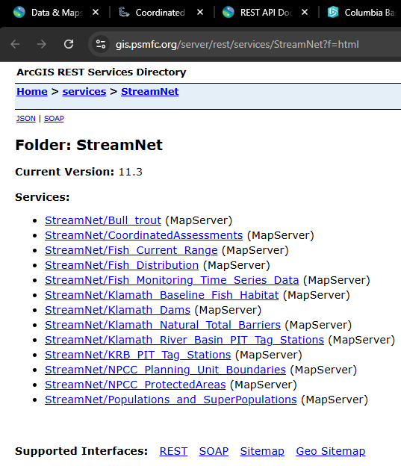Open StreamNet/Bull_trout map service

click(x=103, y=220)
